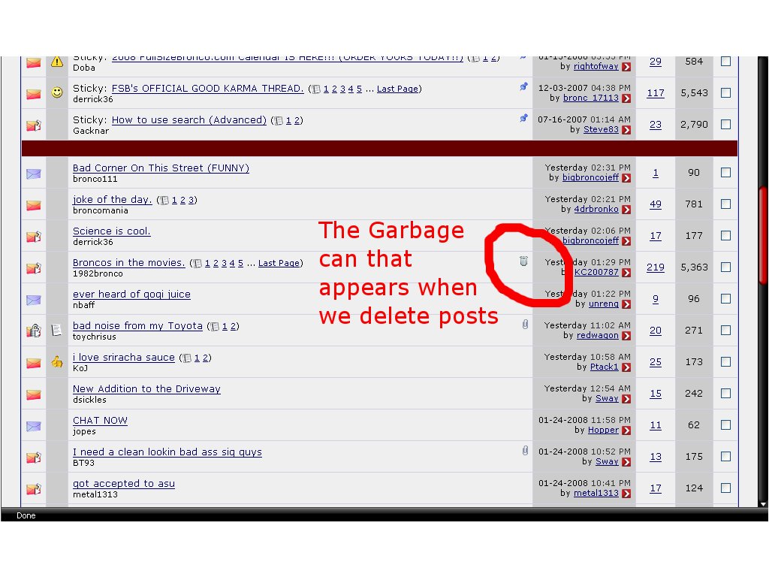Click the red vertical scrollbar thumb
Screen dimensions: 769x577
[763, 234]
